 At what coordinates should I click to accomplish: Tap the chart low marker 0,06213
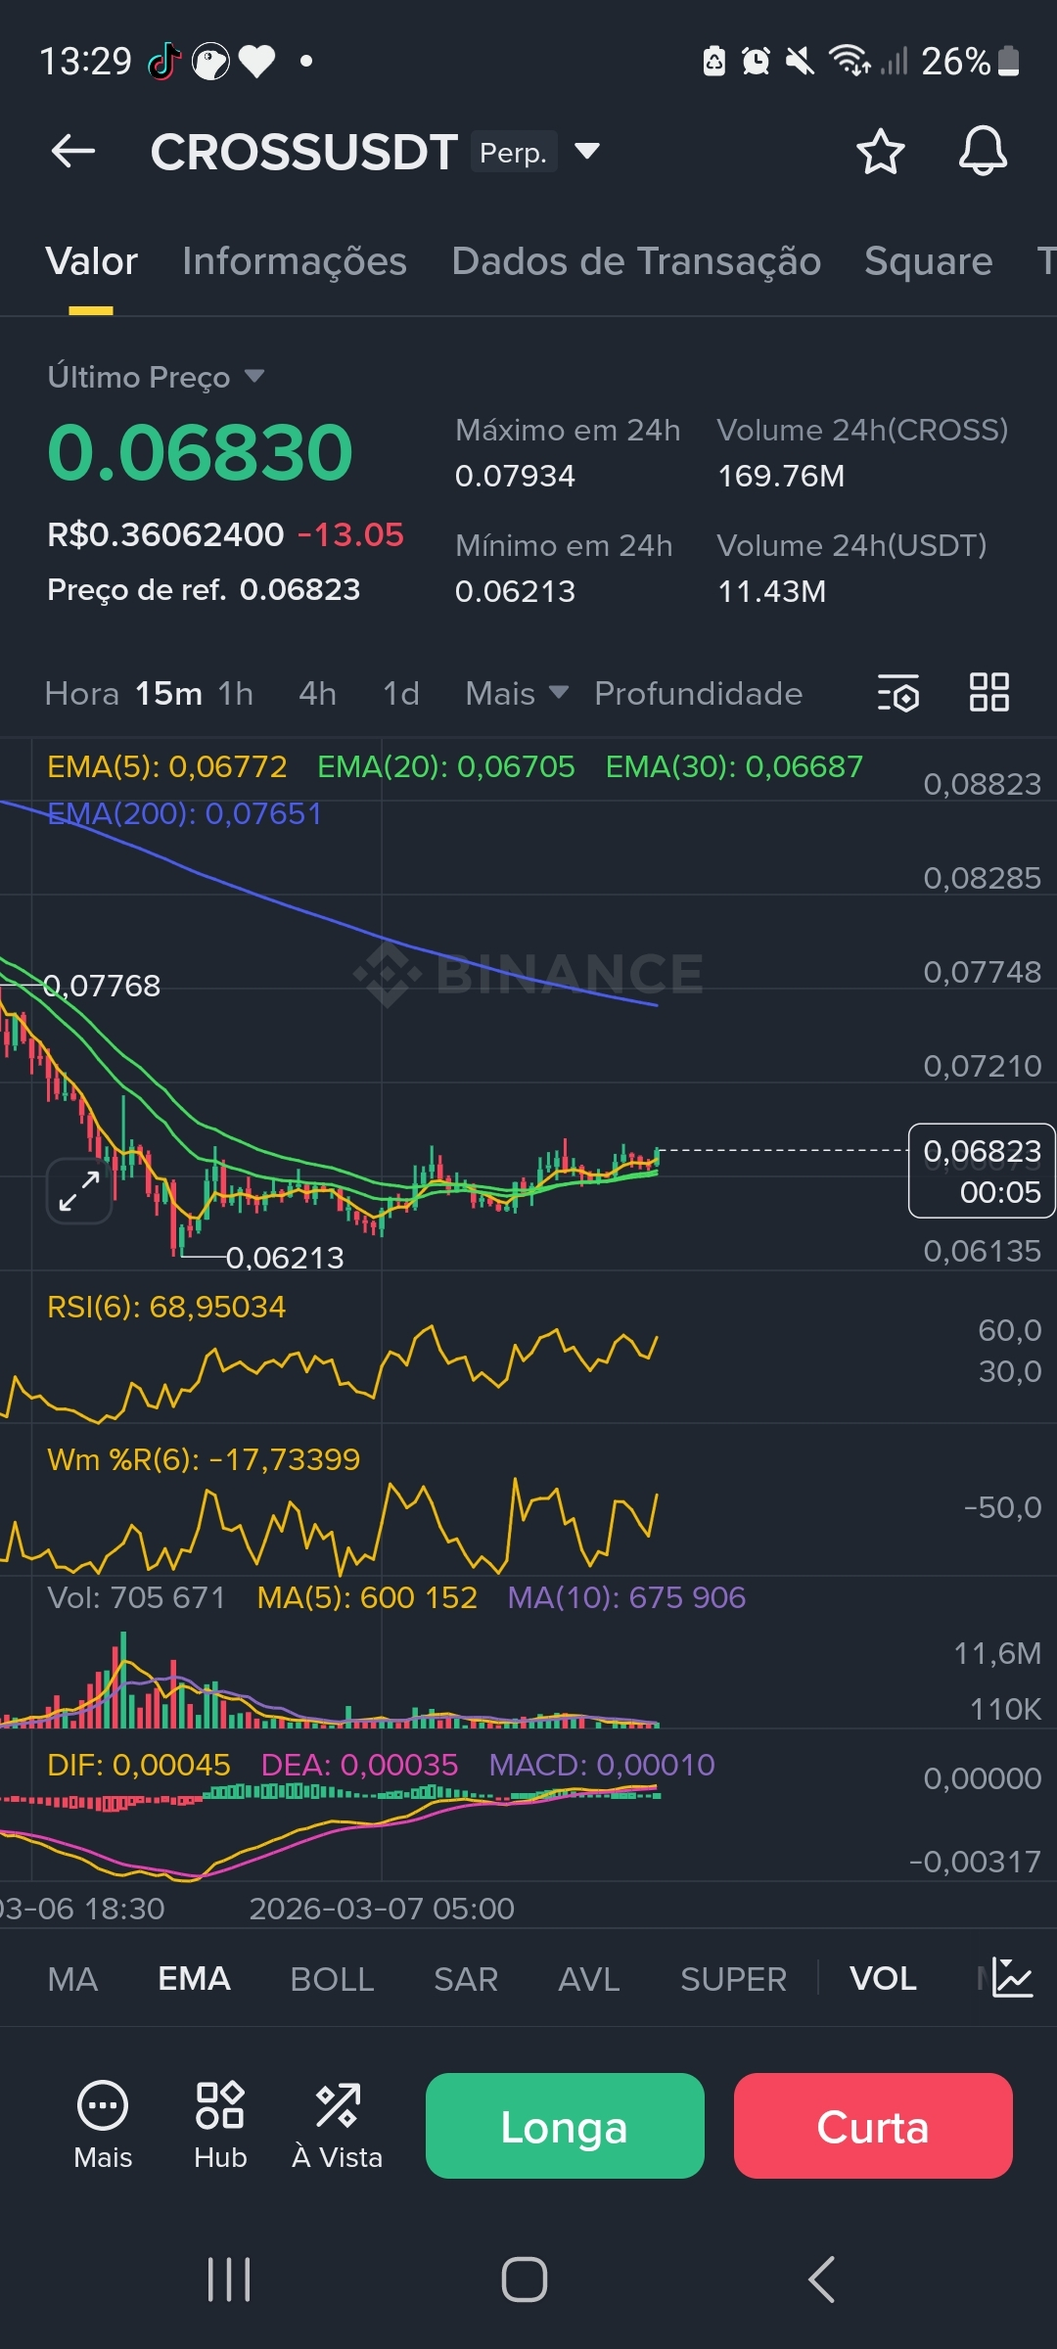(285, 1258)
